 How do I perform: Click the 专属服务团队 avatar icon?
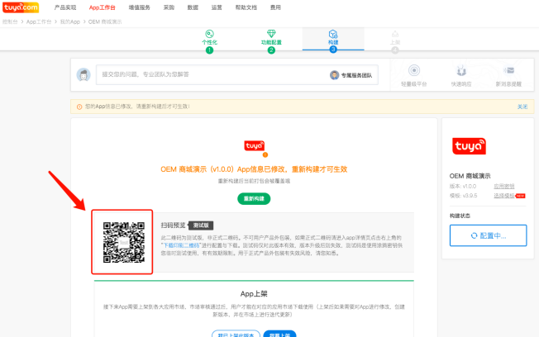click(335, 75)
